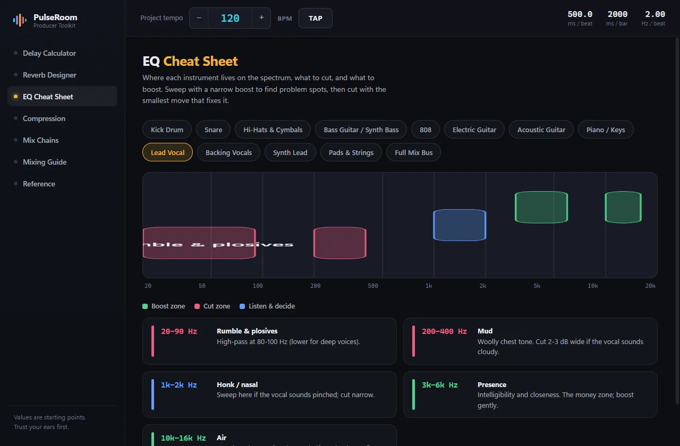Viewport: 680px width, 446px height.
Task: Select the 808 instrument chip
Action: point(426,130)
